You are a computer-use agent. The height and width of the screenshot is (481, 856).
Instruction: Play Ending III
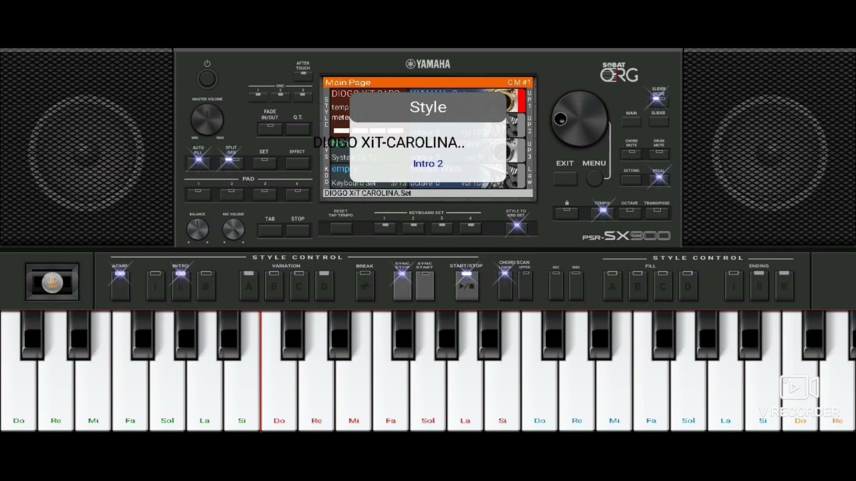click(x=784, y=286)
